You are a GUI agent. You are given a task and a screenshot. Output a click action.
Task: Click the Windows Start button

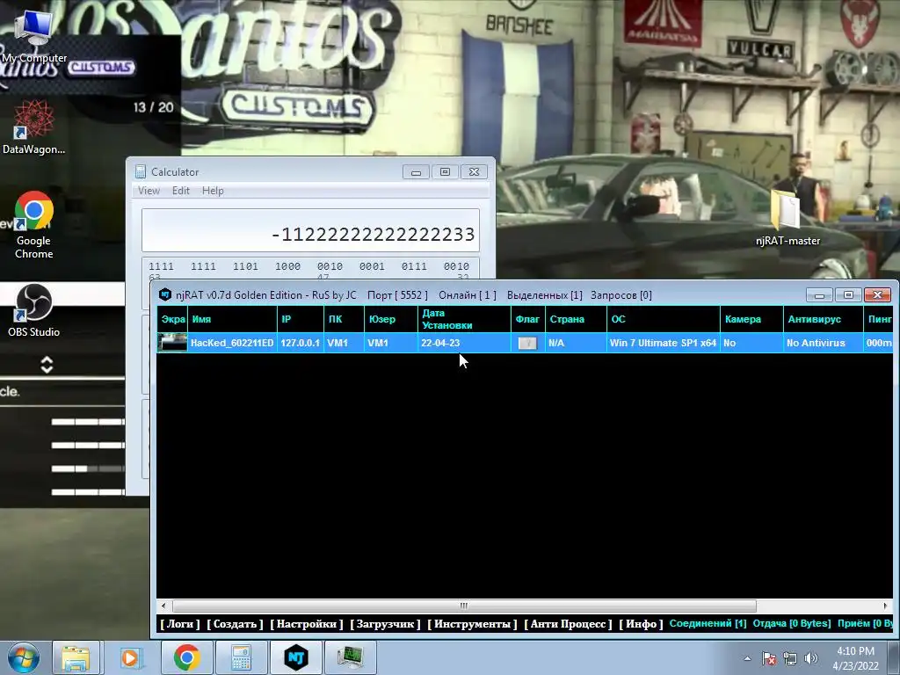point(24,657)
